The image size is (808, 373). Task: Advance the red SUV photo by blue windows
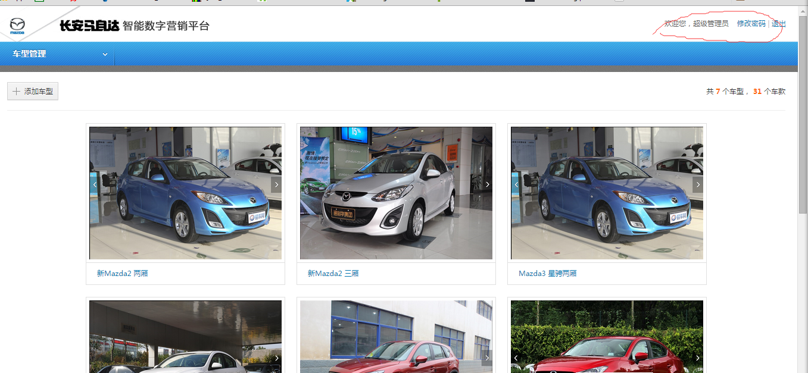(487, 358)
